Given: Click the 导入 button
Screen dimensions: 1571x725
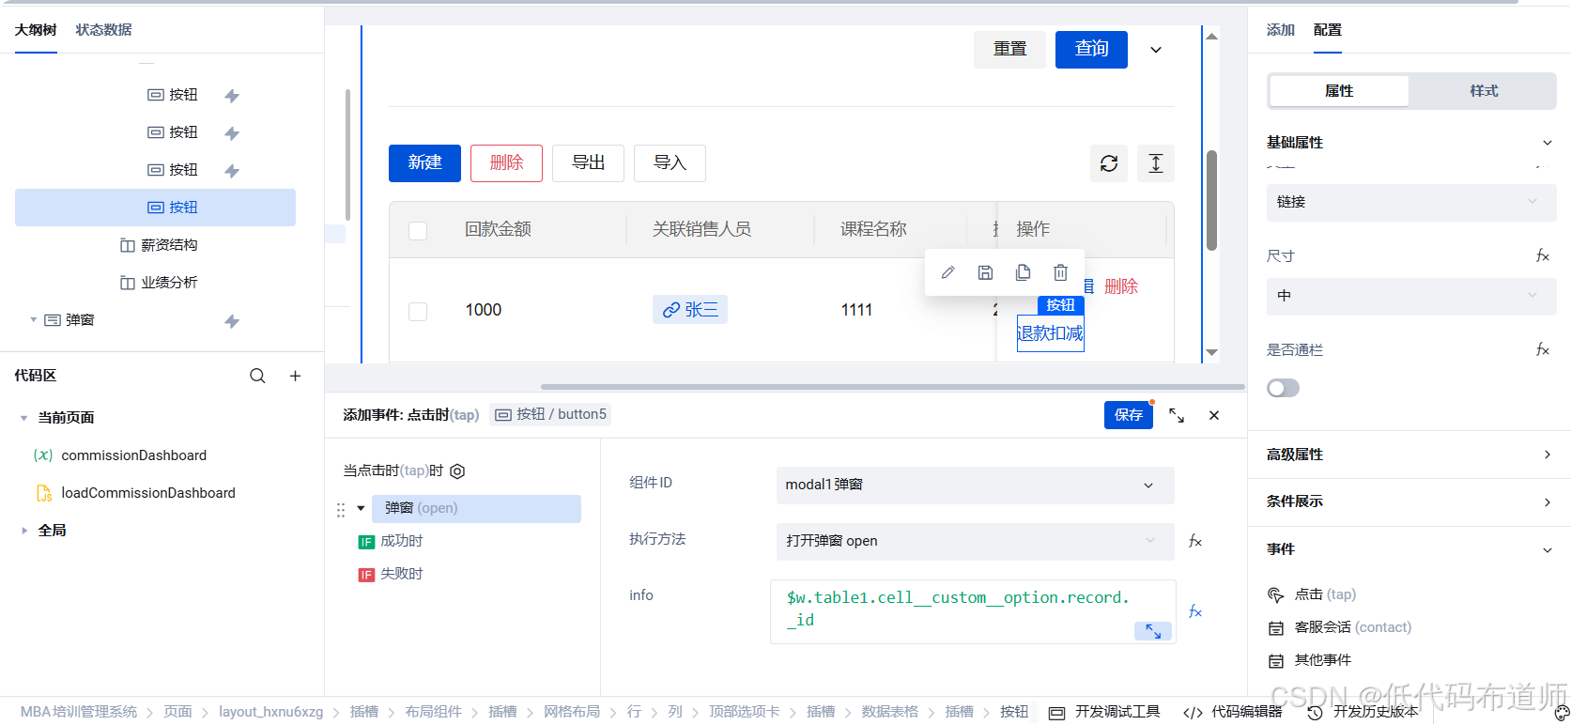Looking at the screenshot, I should point(670,163).
